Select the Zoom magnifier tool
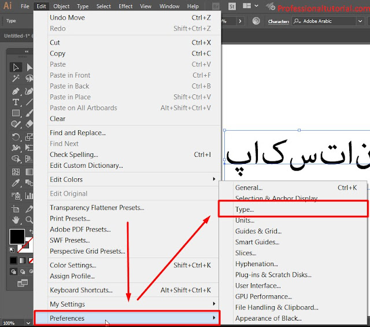The image size is (370, 327). point(29,220)
